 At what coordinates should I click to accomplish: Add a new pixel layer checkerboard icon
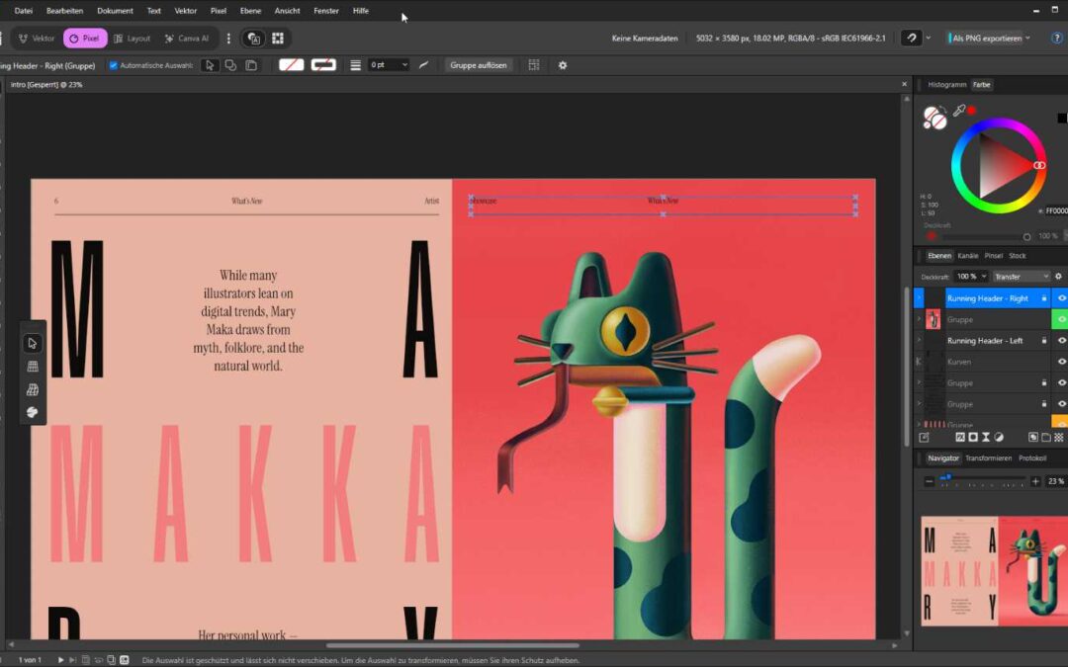pyautogui.click(x=1059, y=438)
